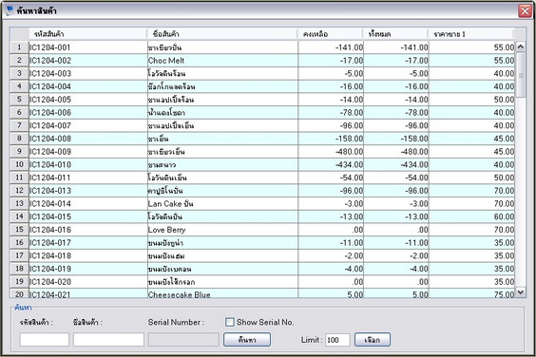Image resolution: width=536 pixels, height=357 pixels.
Task: Click price 60.00 in IC1204-015 row
Action: [504, 216]
